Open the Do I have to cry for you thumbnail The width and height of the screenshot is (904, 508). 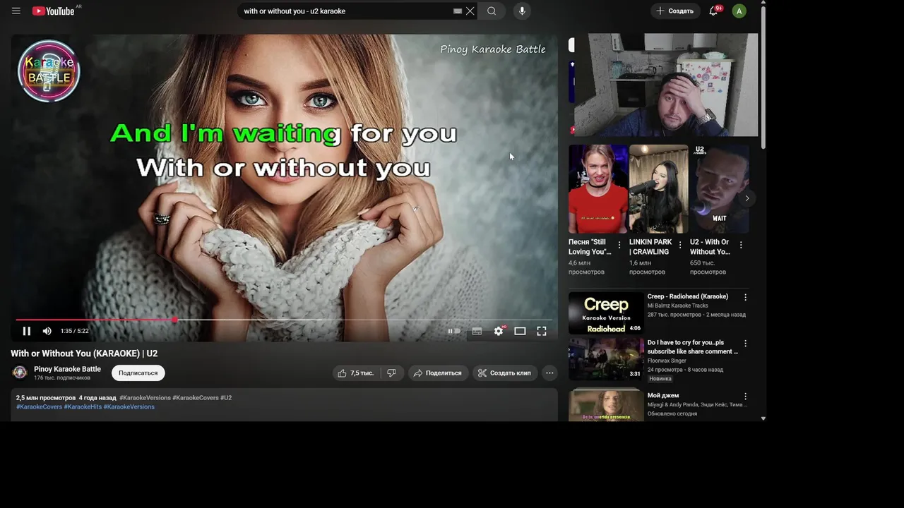[606, 359]
